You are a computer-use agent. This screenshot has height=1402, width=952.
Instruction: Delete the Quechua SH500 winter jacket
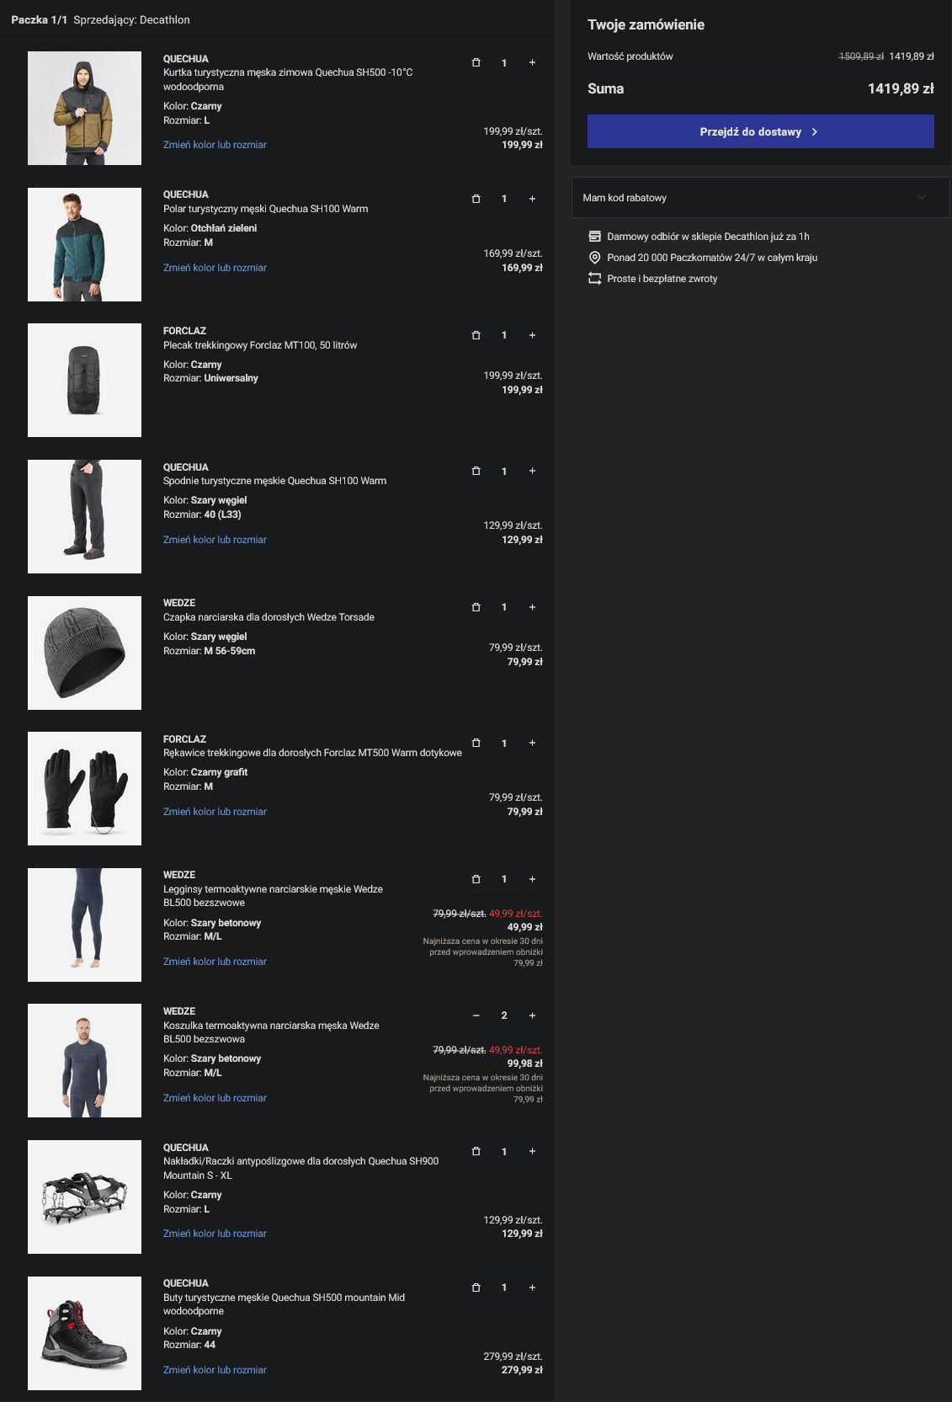(476, 63)
